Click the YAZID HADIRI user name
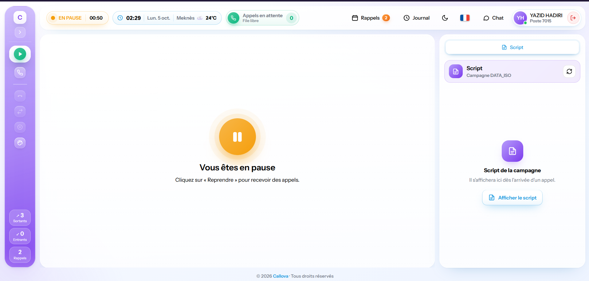Screen dimensions: 589x281 (x=546, y=15)
